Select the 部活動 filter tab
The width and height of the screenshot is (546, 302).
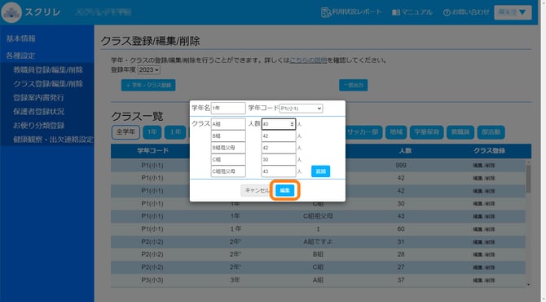pyautogui.click(x=491, y=132)
